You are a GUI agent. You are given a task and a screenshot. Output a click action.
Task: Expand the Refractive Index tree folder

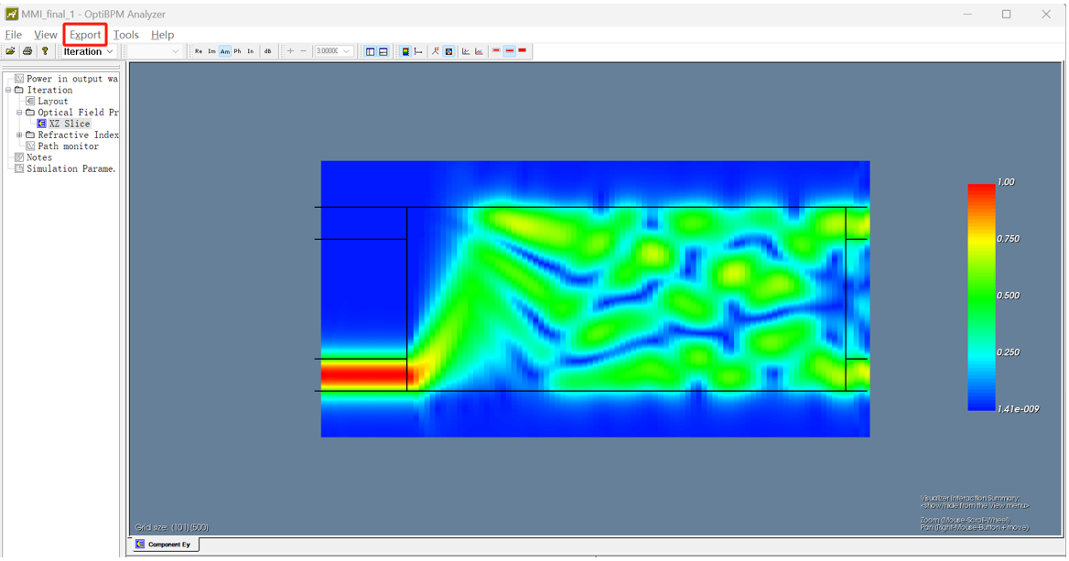point(19,135)
